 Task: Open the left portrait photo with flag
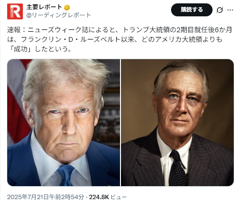[x=64, y=123]
